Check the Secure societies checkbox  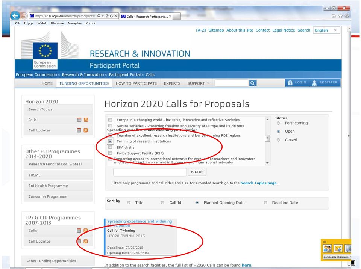point(110,125)
